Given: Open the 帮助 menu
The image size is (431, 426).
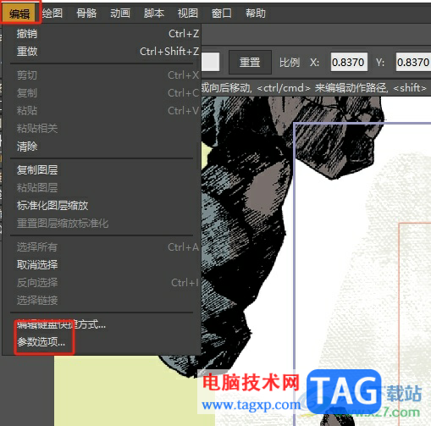Looking at the screenshot, I should point(256,14).
